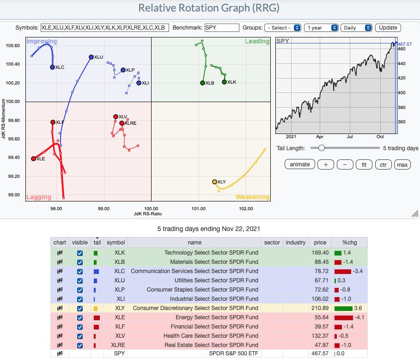Open the Groups select dropdown
420x359 pixels.
coord(283,28)
